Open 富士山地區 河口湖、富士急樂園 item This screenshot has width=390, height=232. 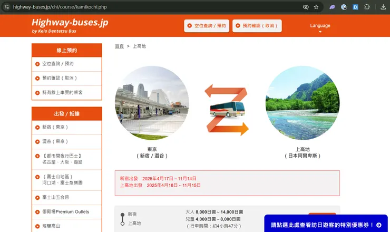pos(66,180)
